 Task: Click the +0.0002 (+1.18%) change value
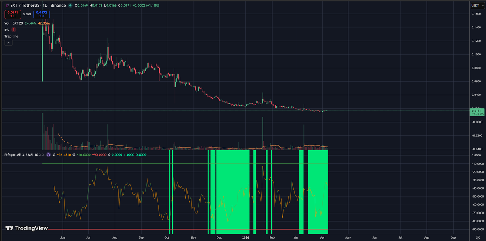coord(145,6)
